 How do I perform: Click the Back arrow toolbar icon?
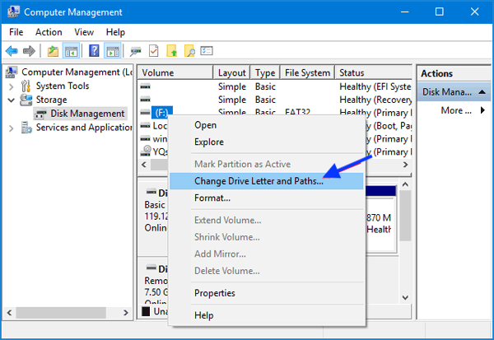tap(12, 51)
